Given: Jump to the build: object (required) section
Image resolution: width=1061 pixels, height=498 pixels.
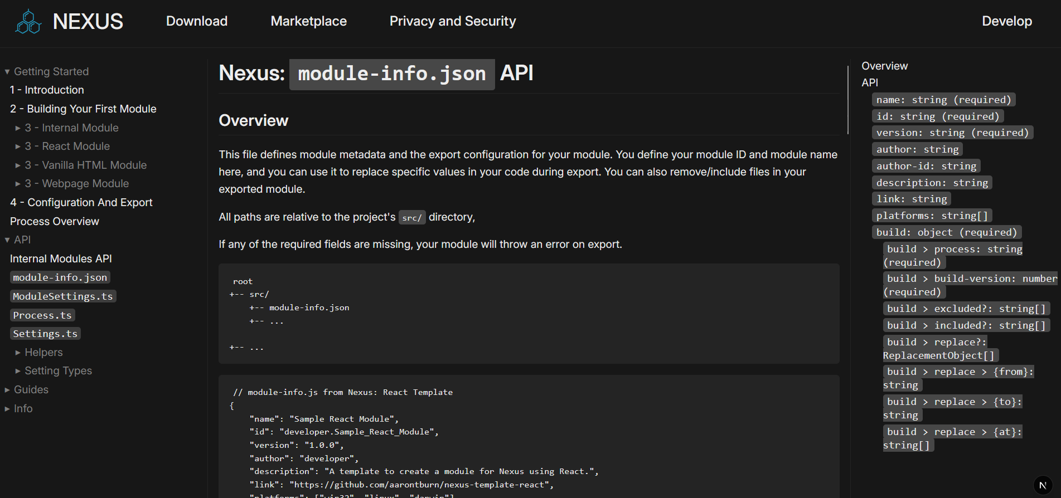Looking at the screenshot, I should pyautogui.click(x=946, y=232).
